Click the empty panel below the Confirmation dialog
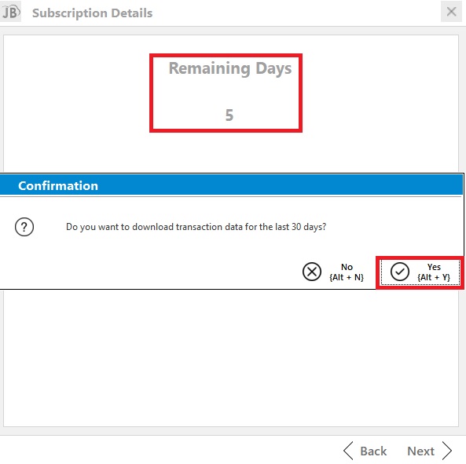This screenshot has width=466, height=464. (x=231, y=358)
